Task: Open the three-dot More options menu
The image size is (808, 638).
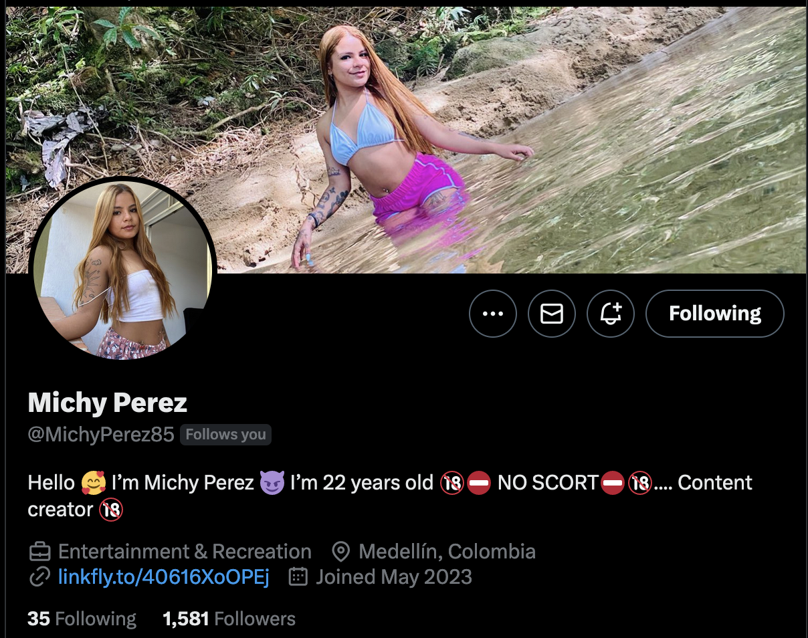Action: [x=493, y=314]
